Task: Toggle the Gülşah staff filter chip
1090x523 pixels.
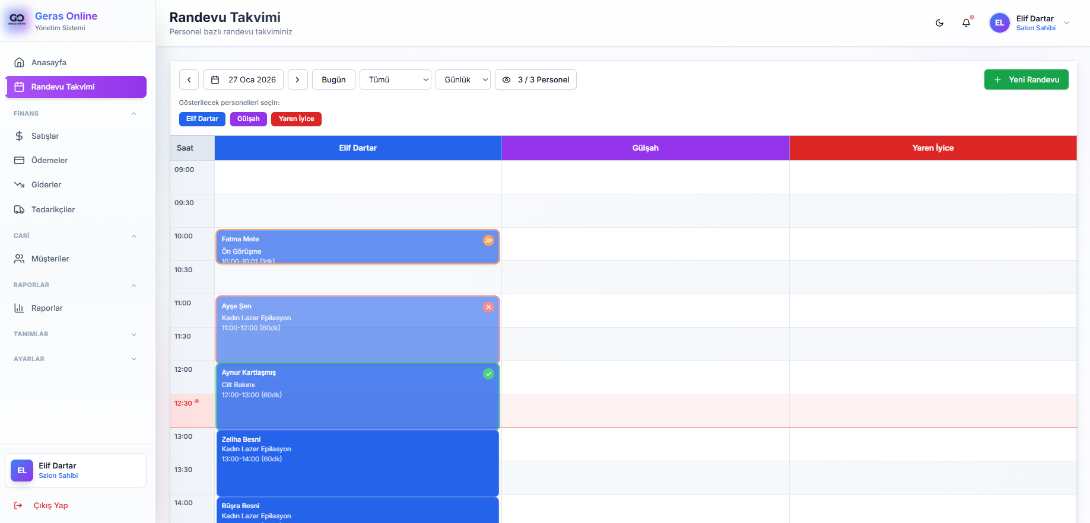Action: [248, 119]
